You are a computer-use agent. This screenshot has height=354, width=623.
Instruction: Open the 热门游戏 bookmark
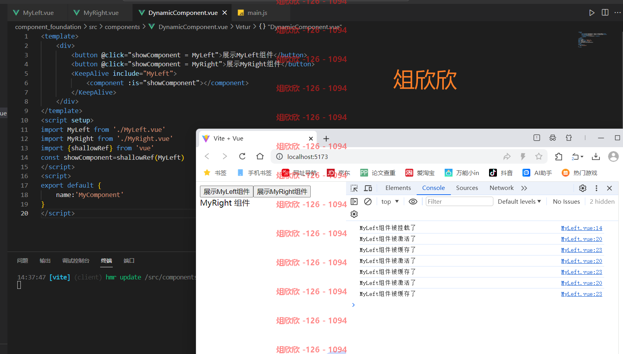[580, 173]
